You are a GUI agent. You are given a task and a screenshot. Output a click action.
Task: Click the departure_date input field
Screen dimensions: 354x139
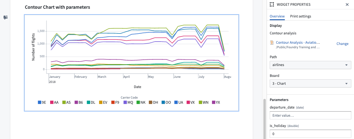tap(311, 115)
